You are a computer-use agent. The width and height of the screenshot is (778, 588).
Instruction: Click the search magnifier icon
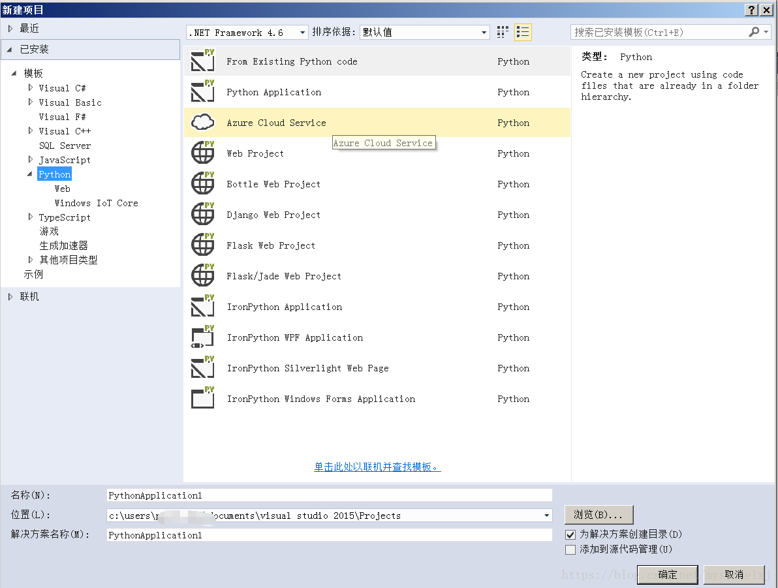[x=754, y=32]
